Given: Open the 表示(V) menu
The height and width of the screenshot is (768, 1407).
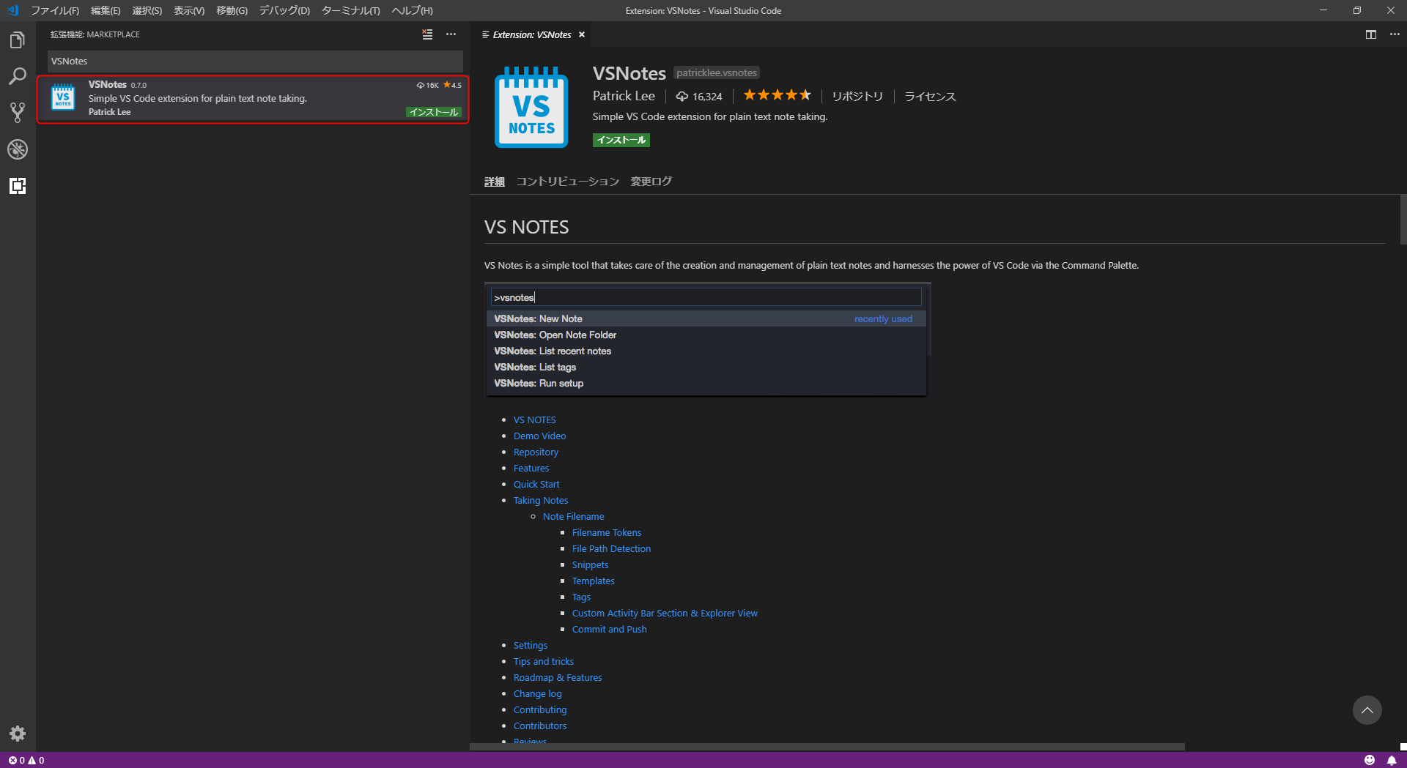Looking at the screenshot, I should tap(189, 10).
